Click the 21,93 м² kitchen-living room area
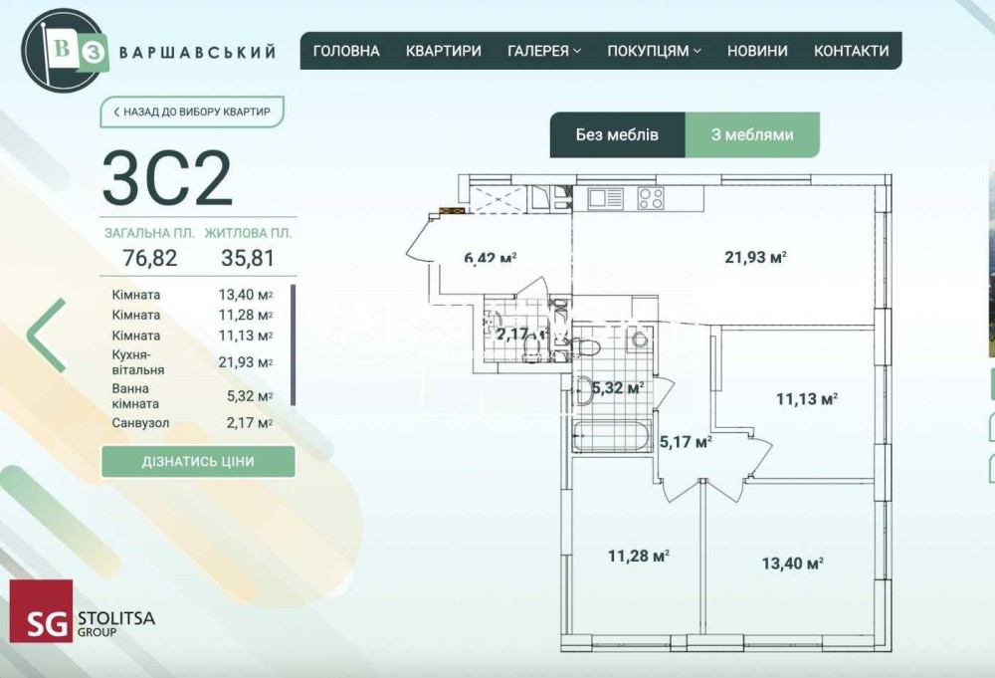This screenshot has height=678, width=995. click(x=755, y=256)
